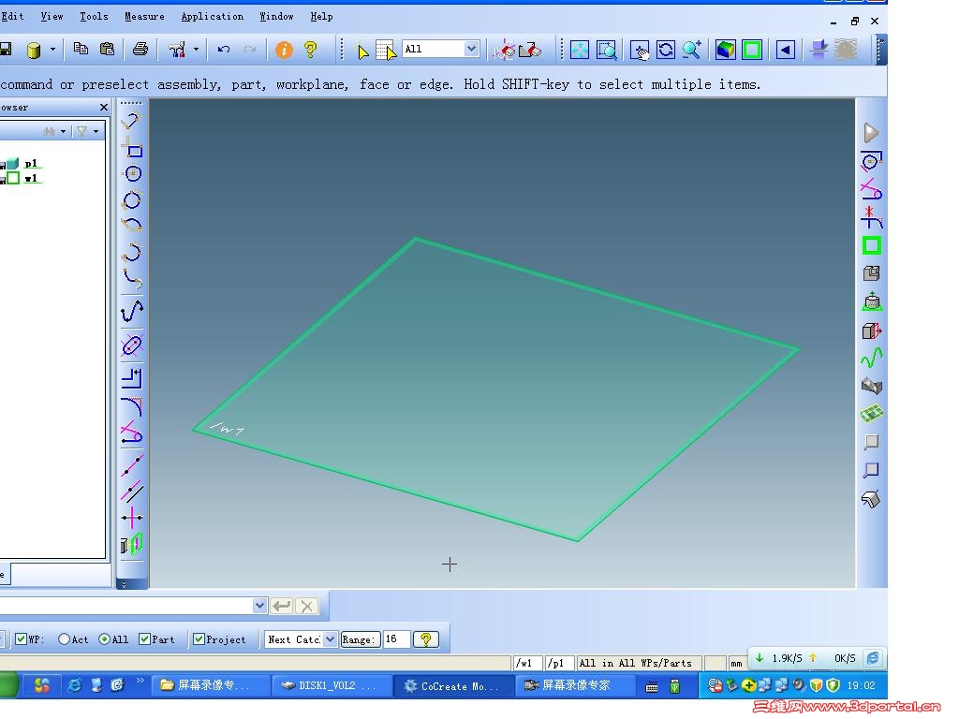Open the View menu

[x=52, y=17]
